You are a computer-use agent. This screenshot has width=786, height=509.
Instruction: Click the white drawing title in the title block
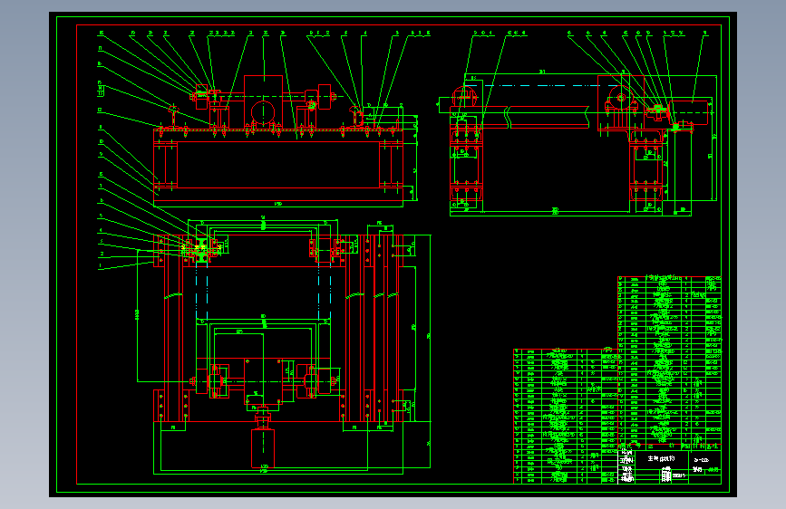tap(662, 458)
